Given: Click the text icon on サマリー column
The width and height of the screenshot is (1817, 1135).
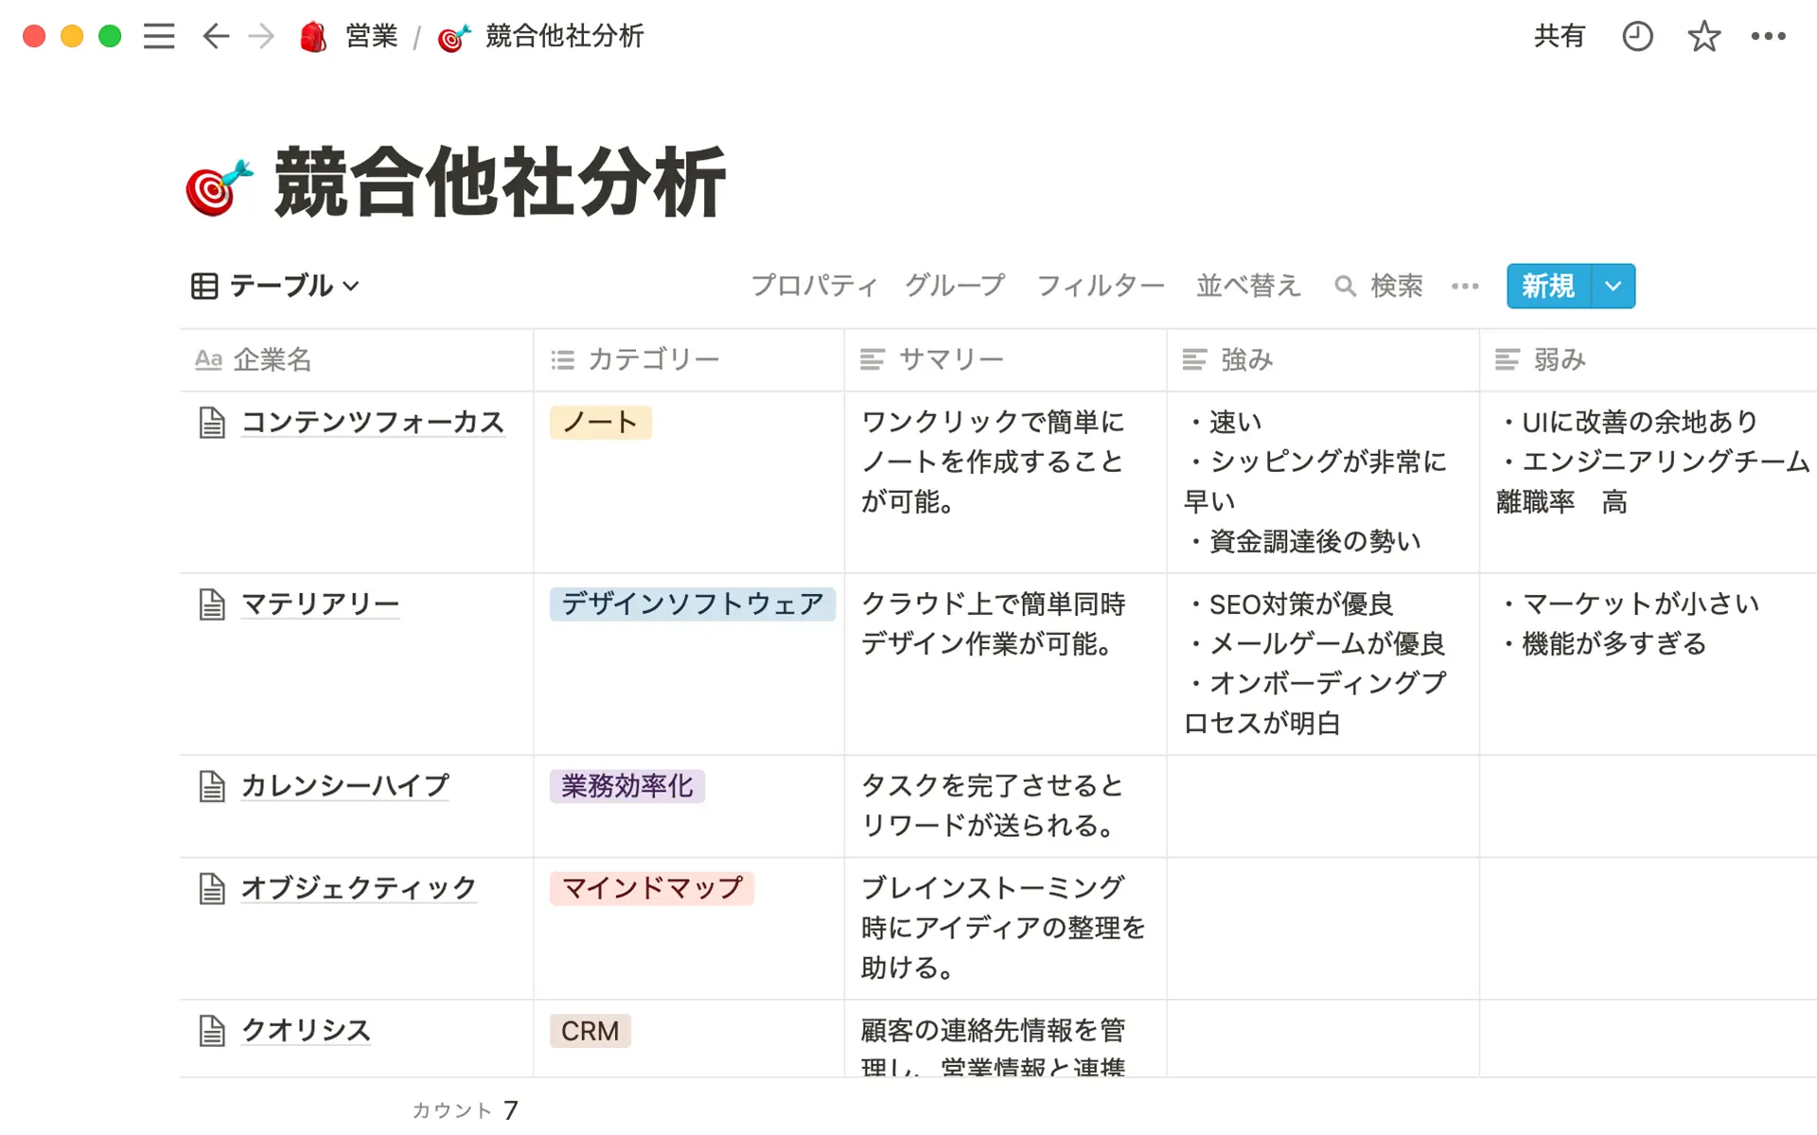Looking at the screenshot, I should (871, 359).
